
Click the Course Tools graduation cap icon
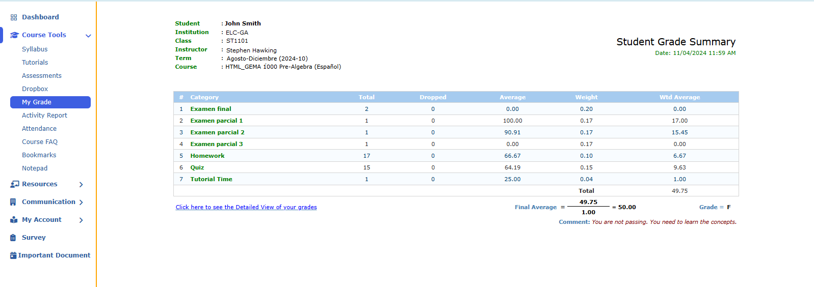14,35
